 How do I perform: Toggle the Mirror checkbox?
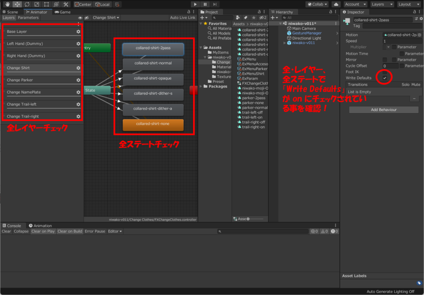385,60
